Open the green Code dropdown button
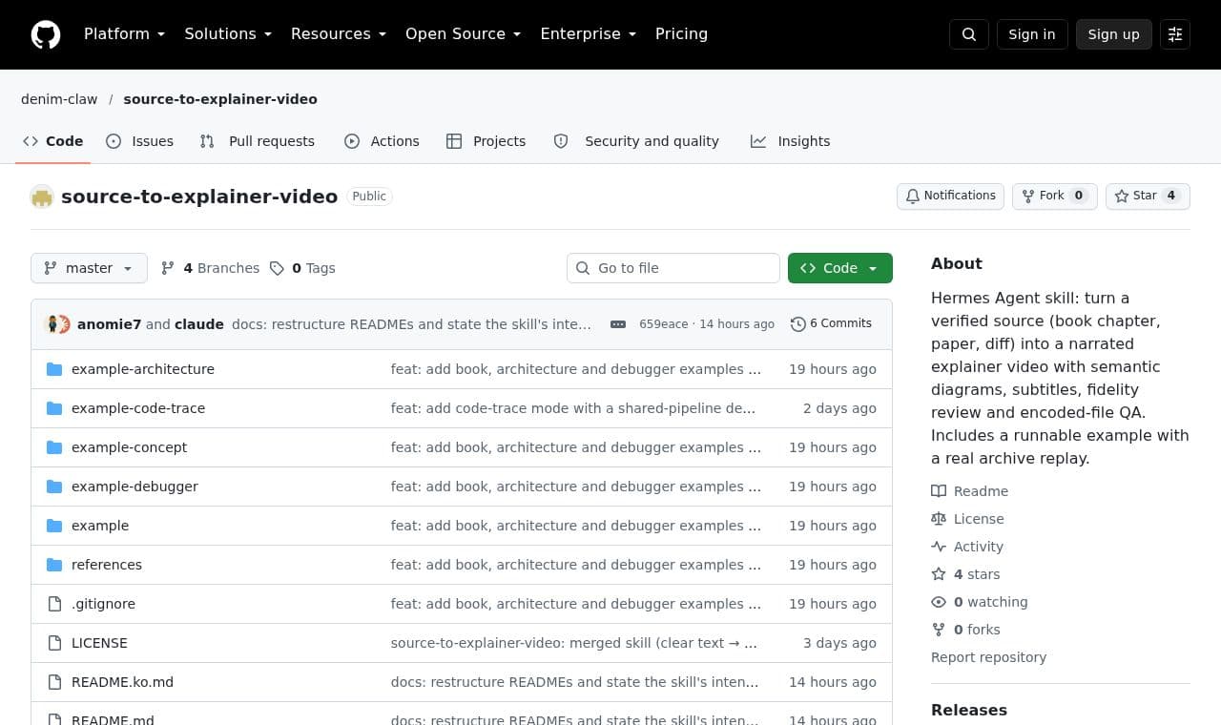Viewport: 1221px width, 725px height. [x=840, y=268]
